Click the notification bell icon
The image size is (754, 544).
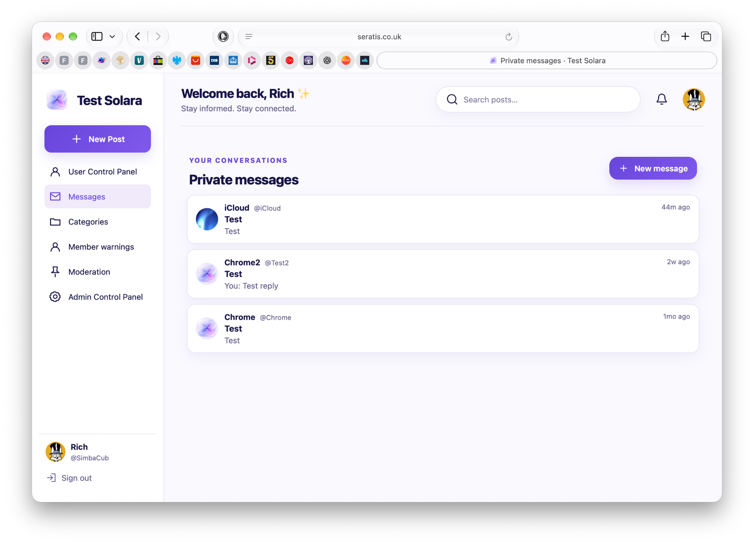tap(662, 99)
